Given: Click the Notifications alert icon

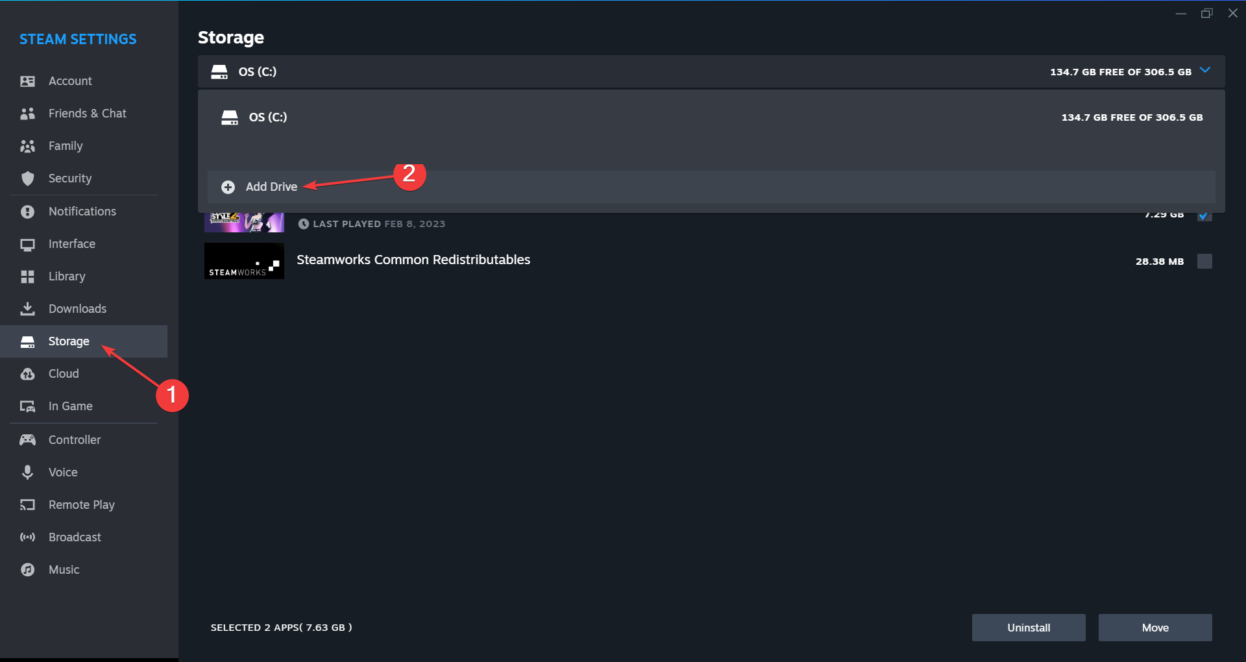Looking at the screenshot, I should point(27,212).
